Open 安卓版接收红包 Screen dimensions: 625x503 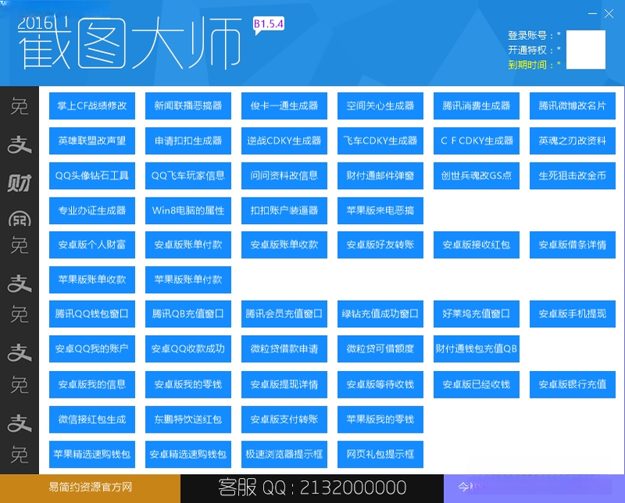[x=477, y=244]
